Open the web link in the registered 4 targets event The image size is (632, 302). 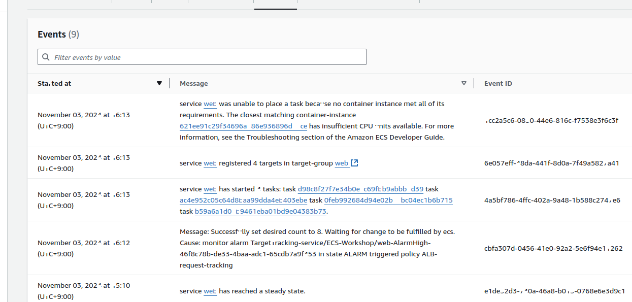pyautogui.click(x=210, y=162)
